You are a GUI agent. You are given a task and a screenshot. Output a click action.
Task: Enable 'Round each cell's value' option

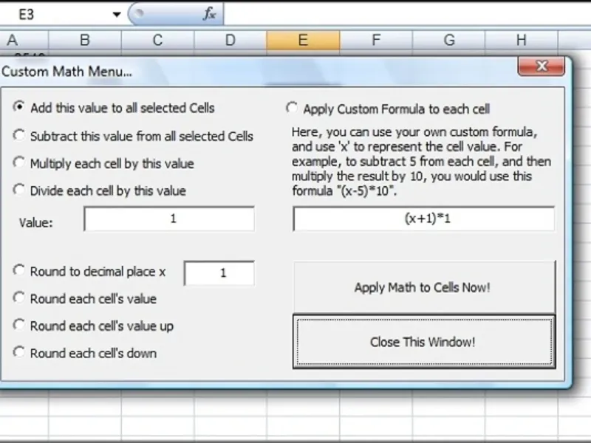tap(19, 298)
